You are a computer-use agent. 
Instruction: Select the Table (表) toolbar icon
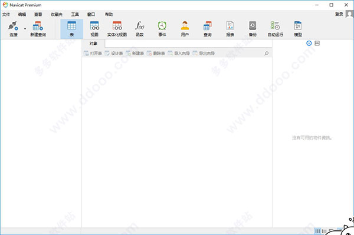pos(71,26)
